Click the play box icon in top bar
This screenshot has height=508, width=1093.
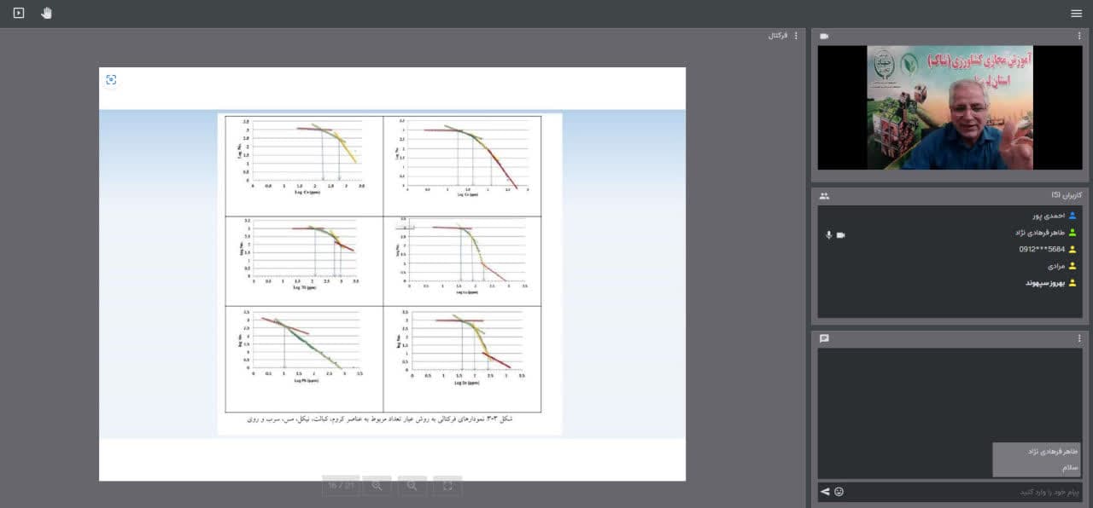click(x=19, y=13)
